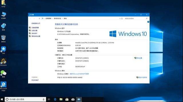Viewport: 183px width, 102px height.
Task: Click the Intel Core i5-6300HQ processor text
Action: [95, 43]
